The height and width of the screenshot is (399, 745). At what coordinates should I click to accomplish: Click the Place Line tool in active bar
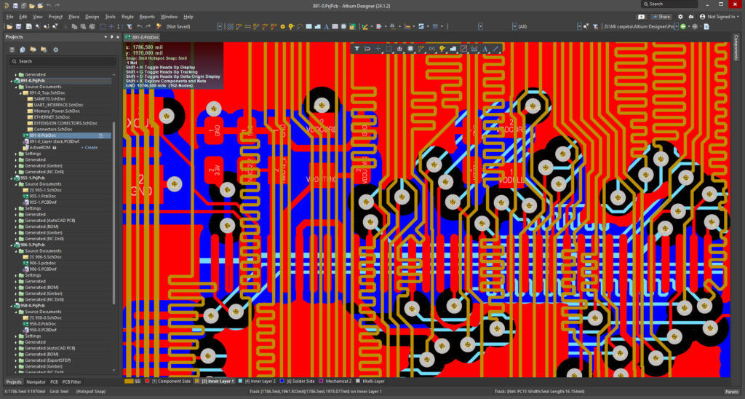[495, 49]
